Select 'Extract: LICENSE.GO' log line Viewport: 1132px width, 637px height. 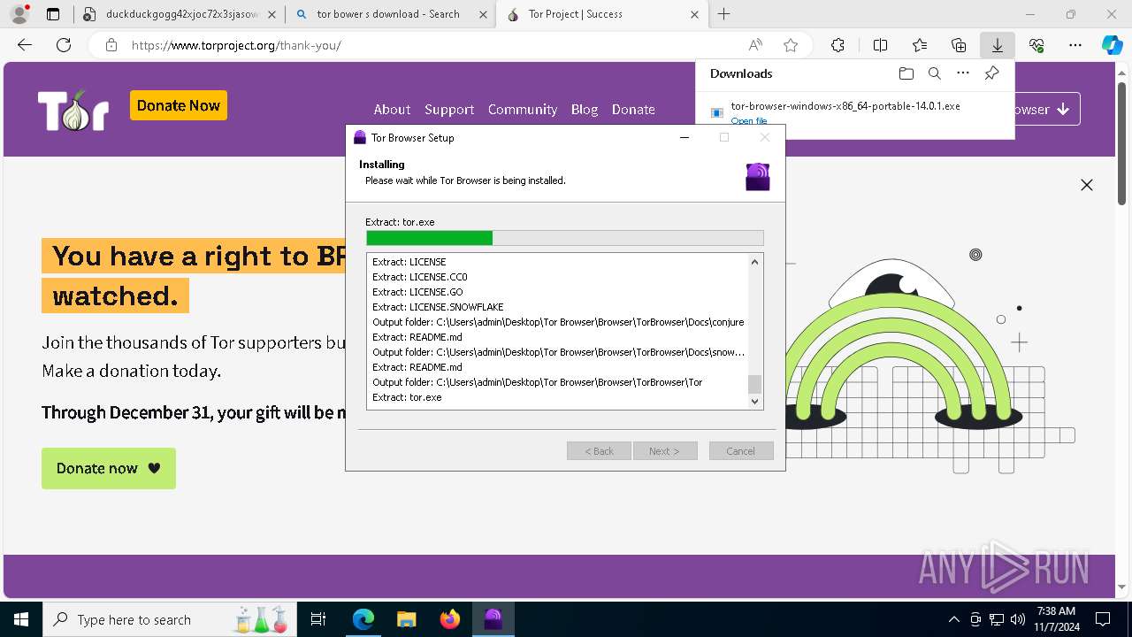click(x=417, y=292)
